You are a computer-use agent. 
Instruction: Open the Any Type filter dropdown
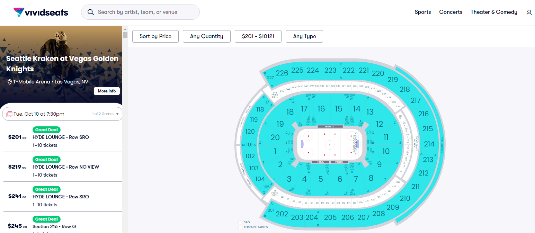[304, 36]
